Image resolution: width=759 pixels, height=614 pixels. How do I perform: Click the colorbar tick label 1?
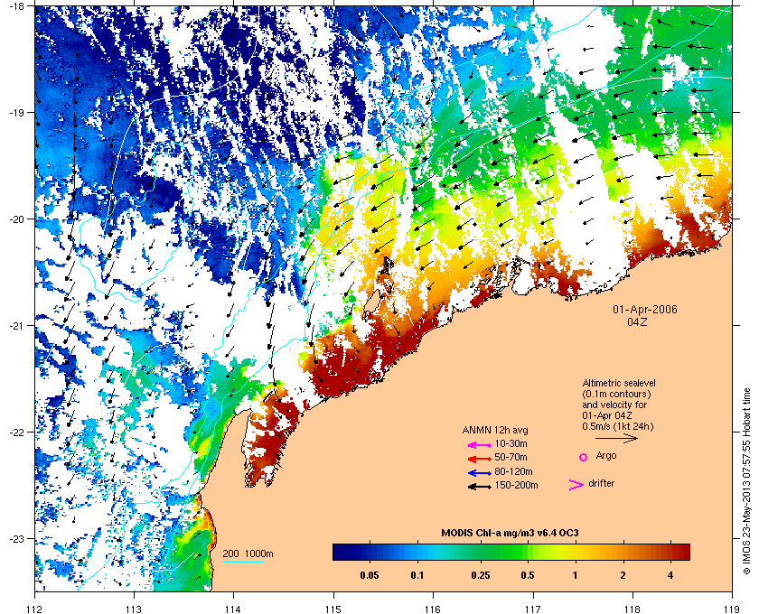tap(575, 576)
